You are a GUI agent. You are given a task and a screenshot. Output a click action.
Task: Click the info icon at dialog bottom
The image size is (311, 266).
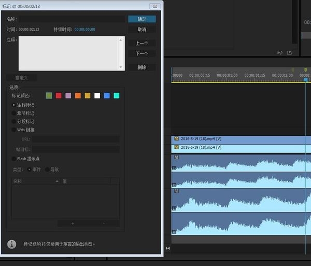[x=11, y=244]
